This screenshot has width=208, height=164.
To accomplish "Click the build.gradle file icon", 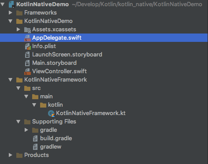I will [x=35, y=138].
